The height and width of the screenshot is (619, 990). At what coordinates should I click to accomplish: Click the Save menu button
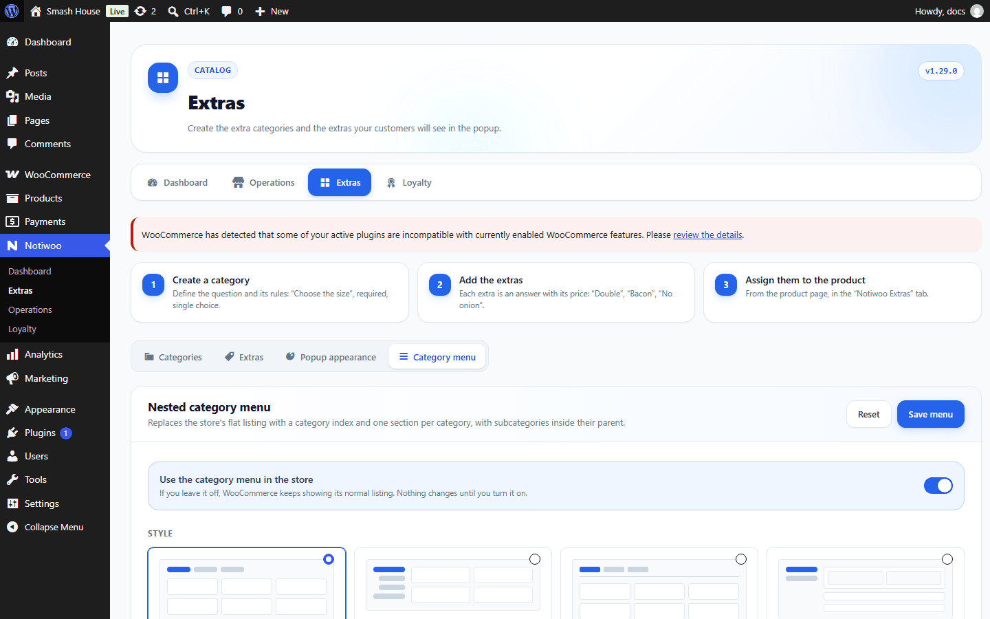(x=930, y=414)
